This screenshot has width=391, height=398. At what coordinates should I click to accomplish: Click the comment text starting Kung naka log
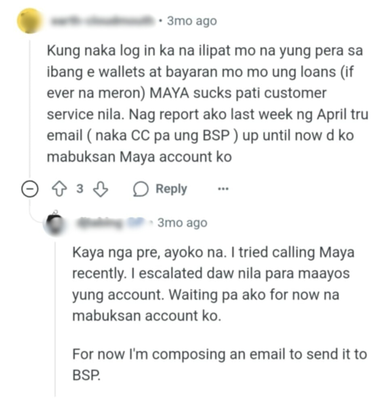207,104
